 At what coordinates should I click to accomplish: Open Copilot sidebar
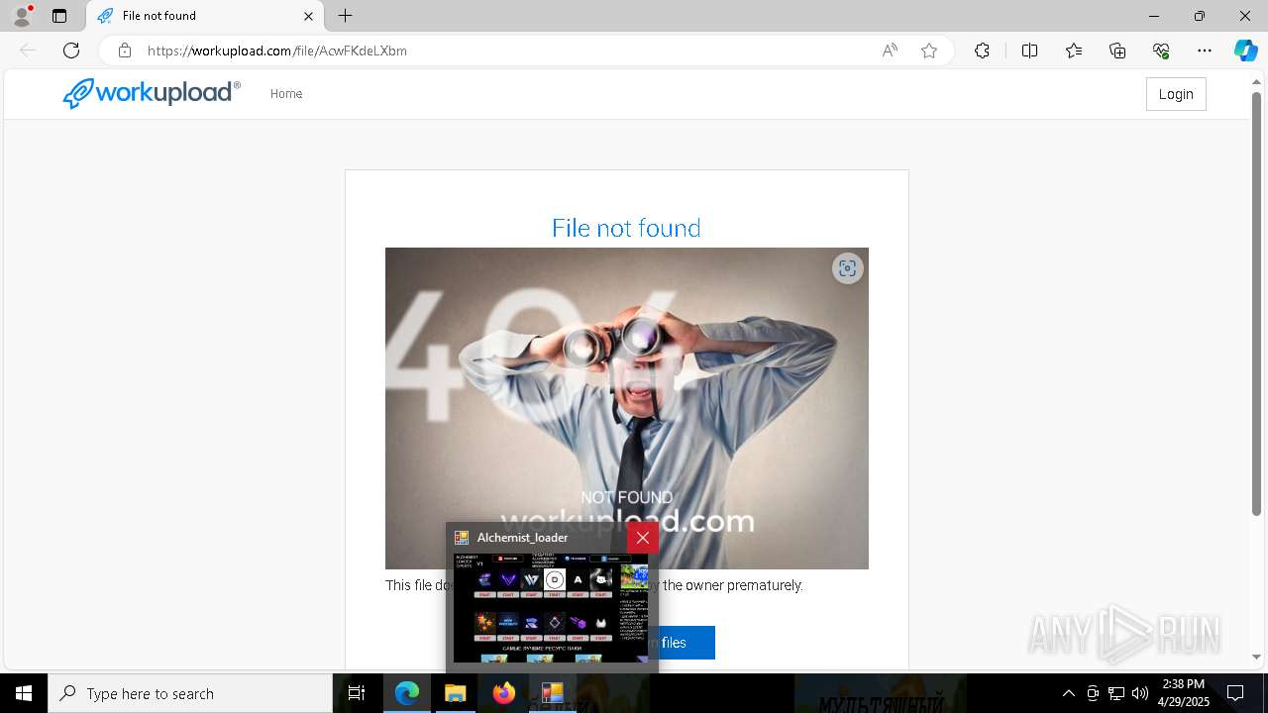point(1245,51)
